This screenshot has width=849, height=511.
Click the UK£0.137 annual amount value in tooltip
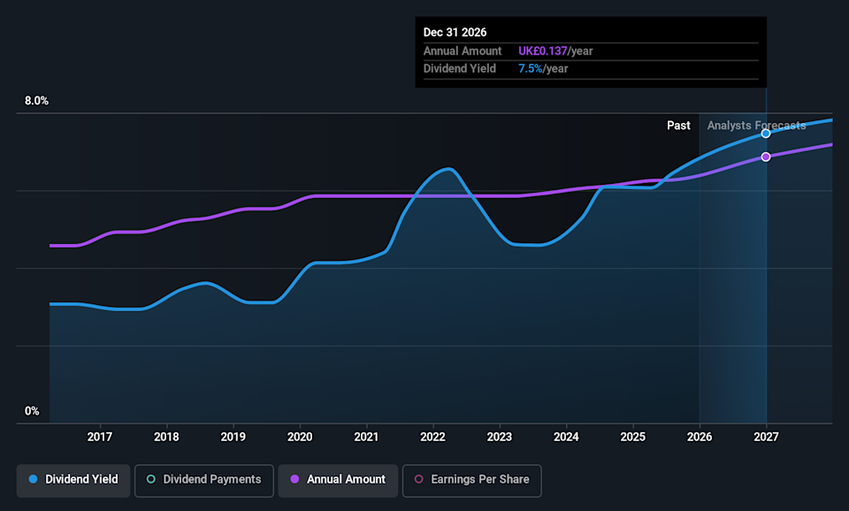pyautogui.click(x=544, y=51)
